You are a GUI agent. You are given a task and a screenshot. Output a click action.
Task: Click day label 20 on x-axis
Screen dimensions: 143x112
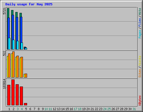pyautogui.click(x=88, y=109)
